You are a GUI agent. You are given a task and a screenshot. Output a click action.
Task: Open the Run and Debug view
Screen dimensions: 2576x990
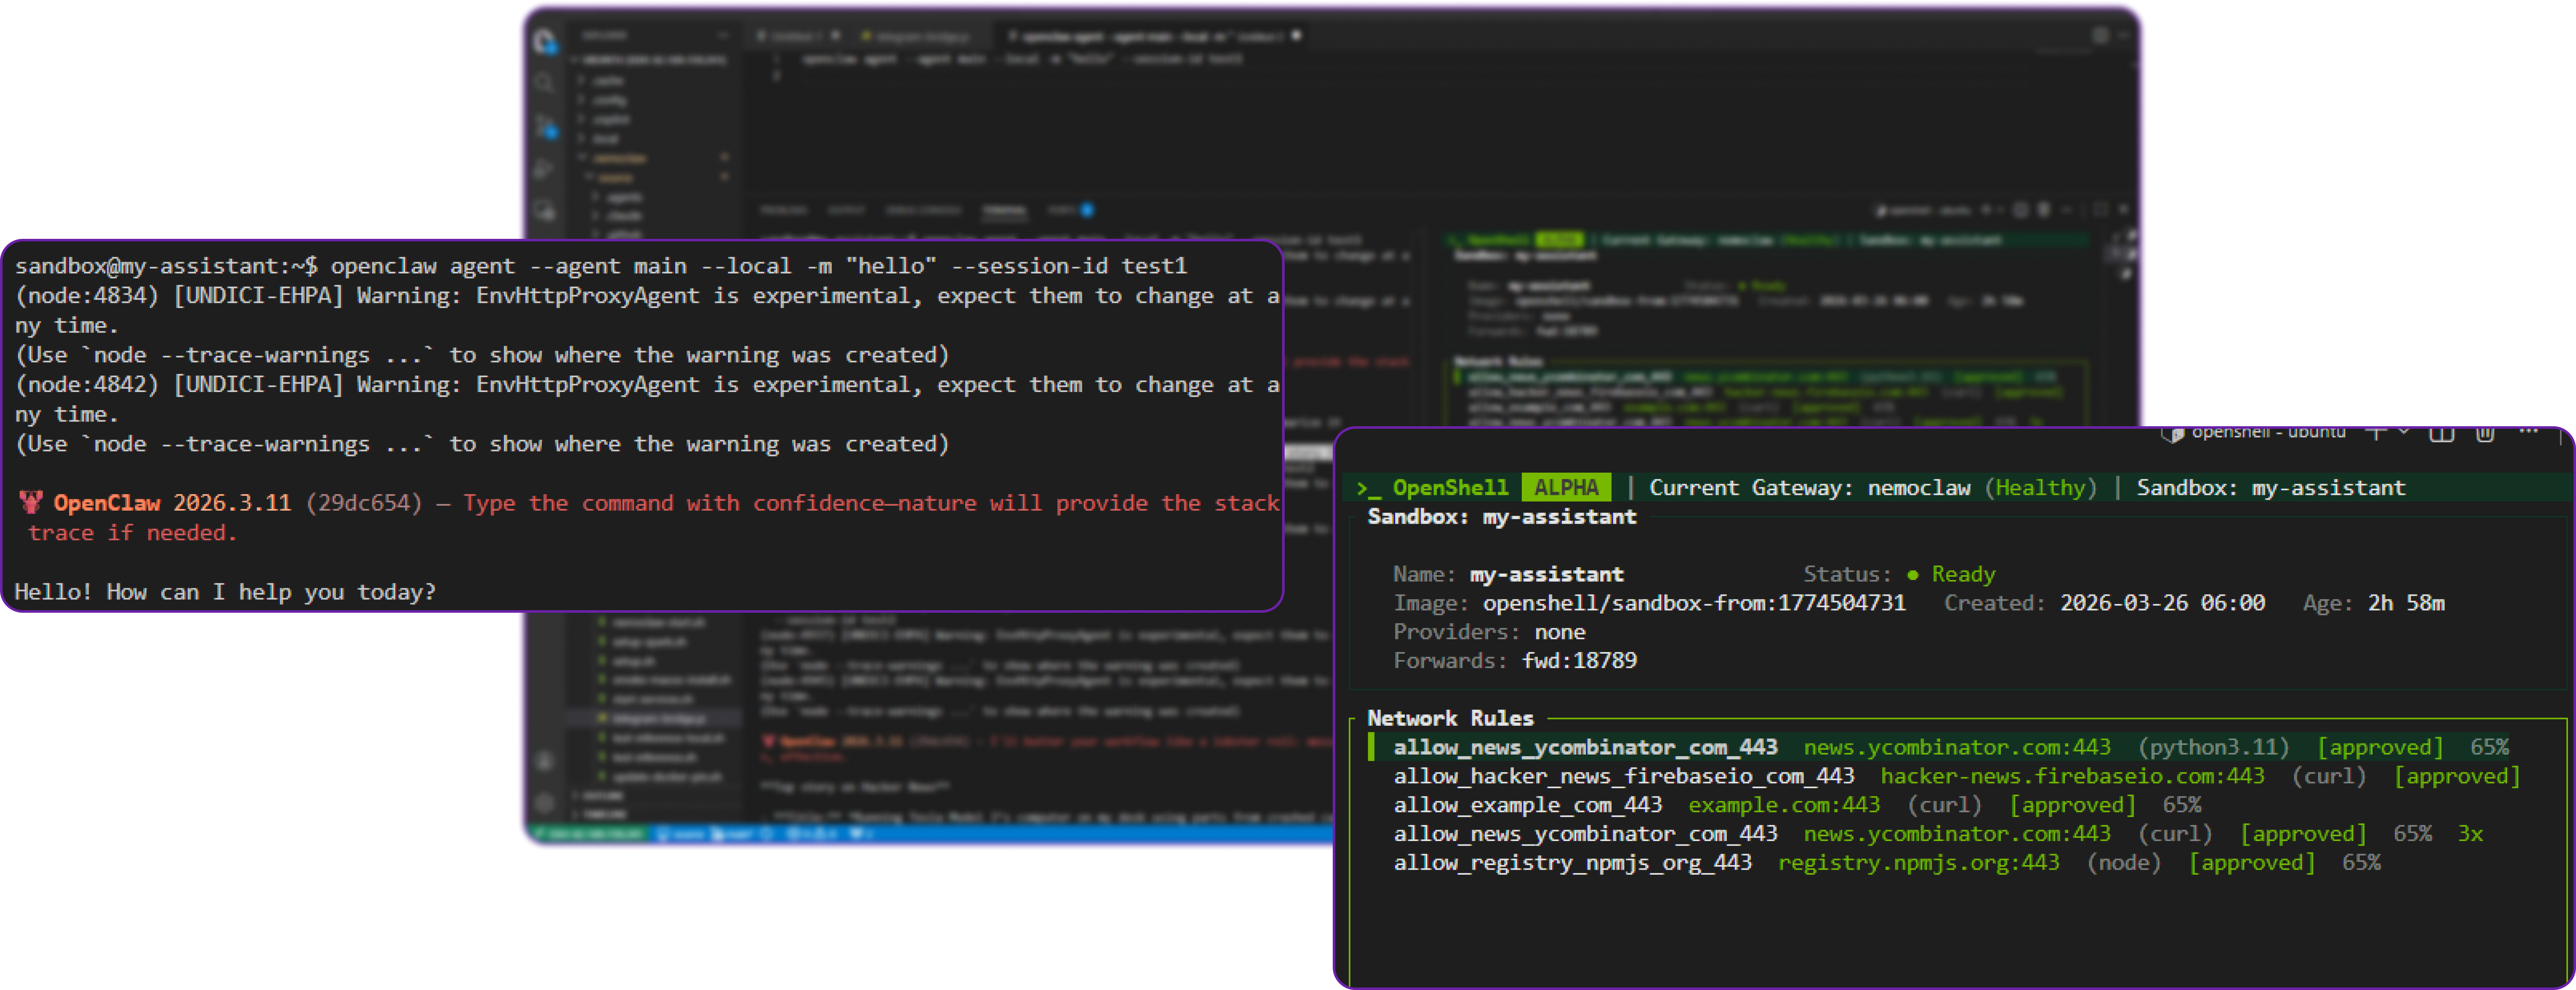pos(545,168)
